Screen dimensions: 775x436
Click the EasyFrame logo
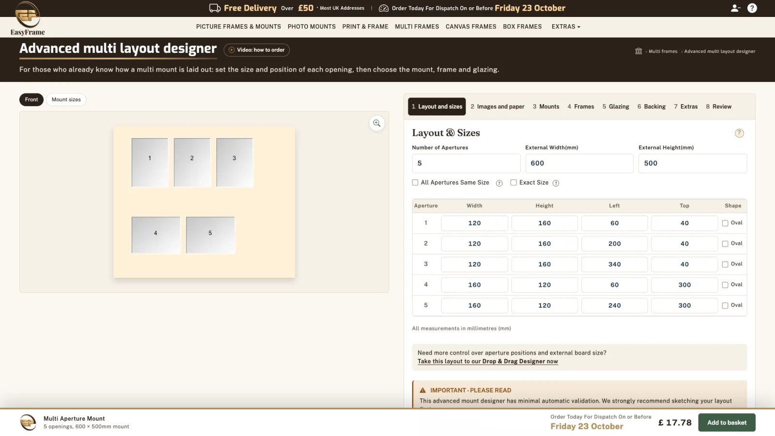pyautogui.click(x=28, y=18)
